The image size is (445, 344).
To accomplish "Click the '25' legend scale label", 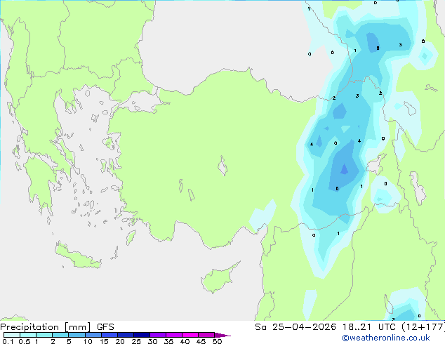I will [x=136, y=341].
